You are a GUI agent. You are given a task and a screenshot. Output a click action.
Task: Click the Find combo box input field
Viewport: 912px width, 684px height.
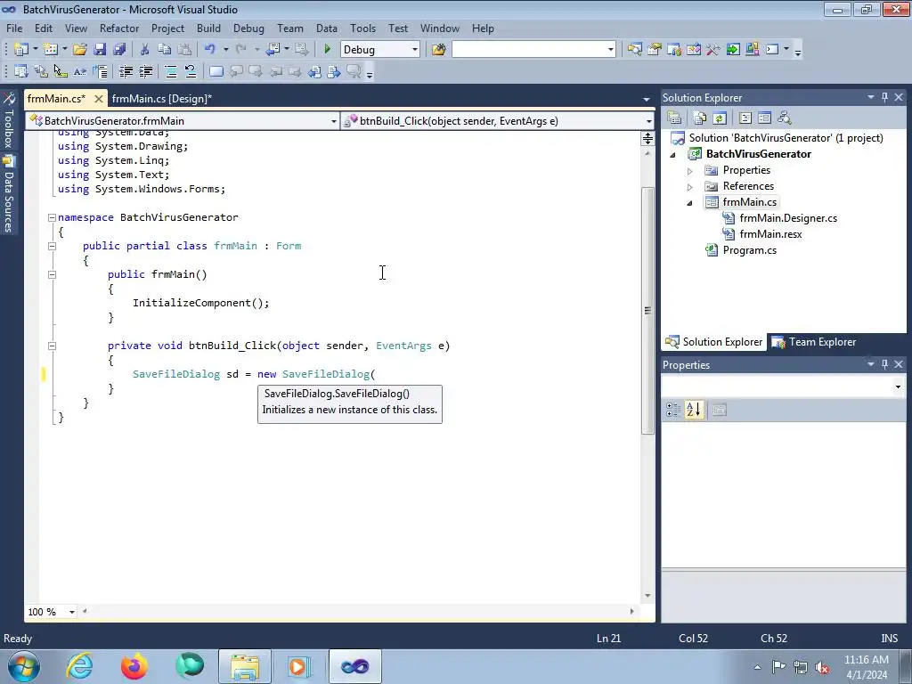pos(529,50)
